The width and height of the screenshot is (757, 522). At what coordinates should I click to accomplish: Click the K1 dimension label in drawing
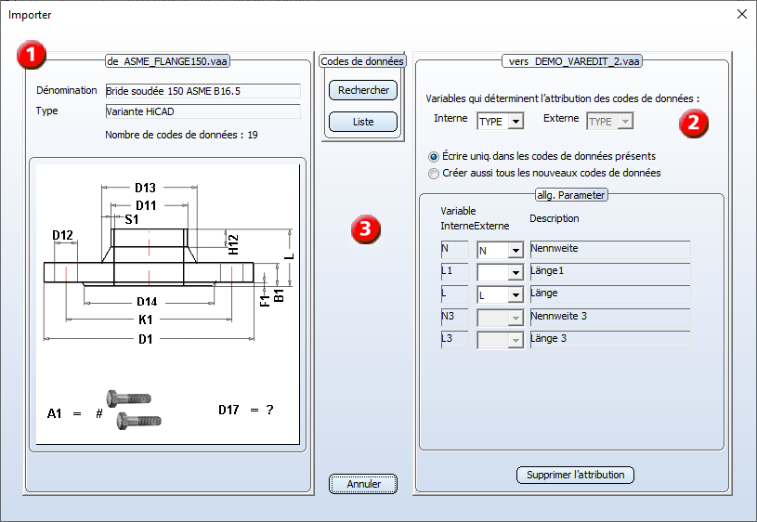pyautogui.click(x=145, y=320)
